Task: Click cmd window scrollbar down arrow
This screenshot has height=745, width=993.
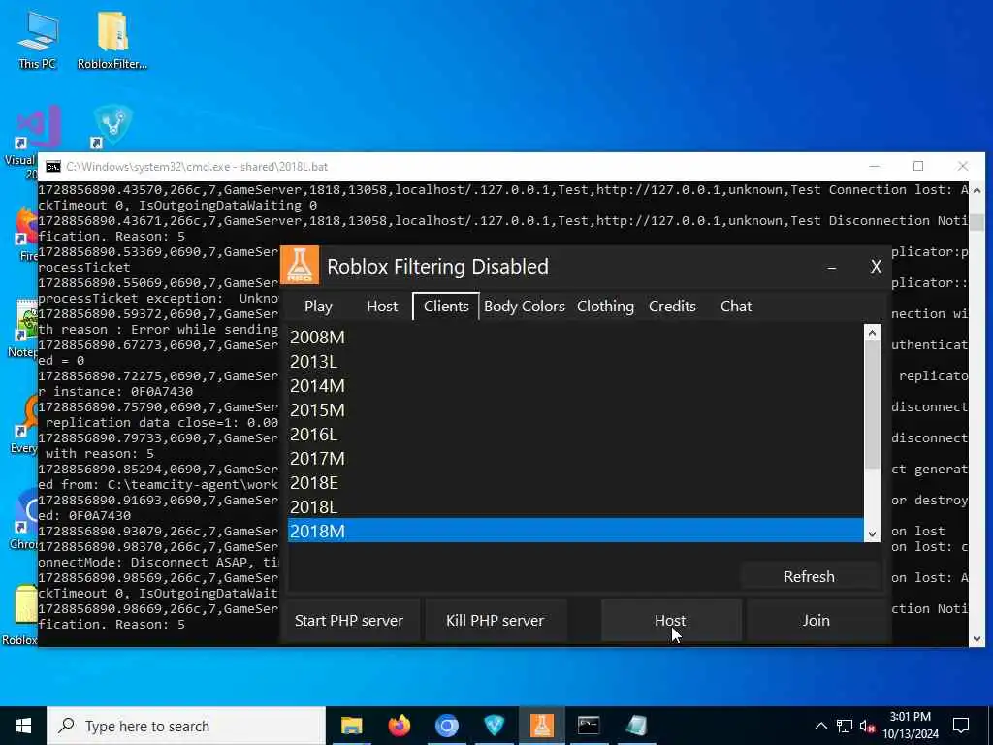Action: (x=977, y=639)
